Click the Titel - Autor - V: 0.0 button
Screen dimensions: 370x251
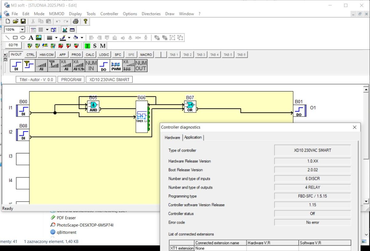tap(36, 79)
